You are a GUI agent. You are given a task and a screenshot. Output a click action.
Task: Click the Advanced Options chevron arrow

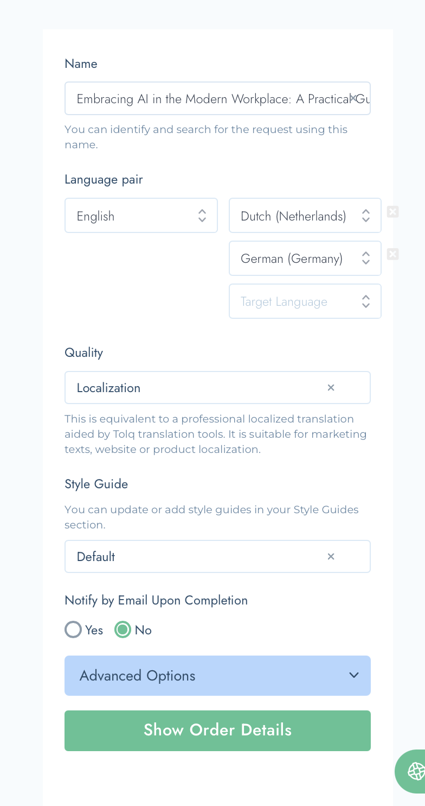click(354, 675)
